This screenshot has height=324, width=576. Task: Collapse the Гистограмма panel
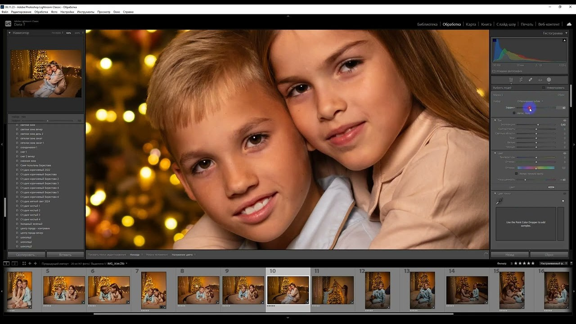(566, 33)
